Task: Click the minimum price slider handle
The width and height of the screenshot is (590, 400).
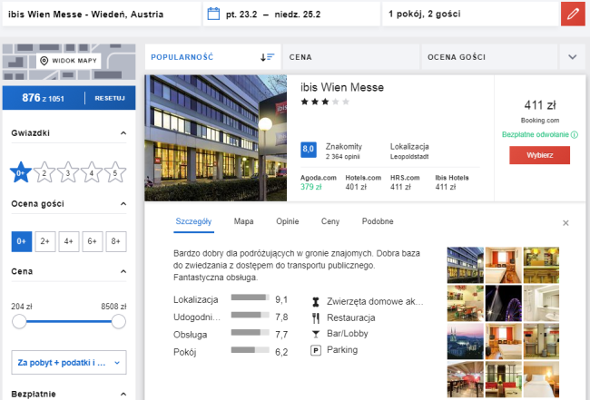Action: pyautogui.click(x=19, y=321)
